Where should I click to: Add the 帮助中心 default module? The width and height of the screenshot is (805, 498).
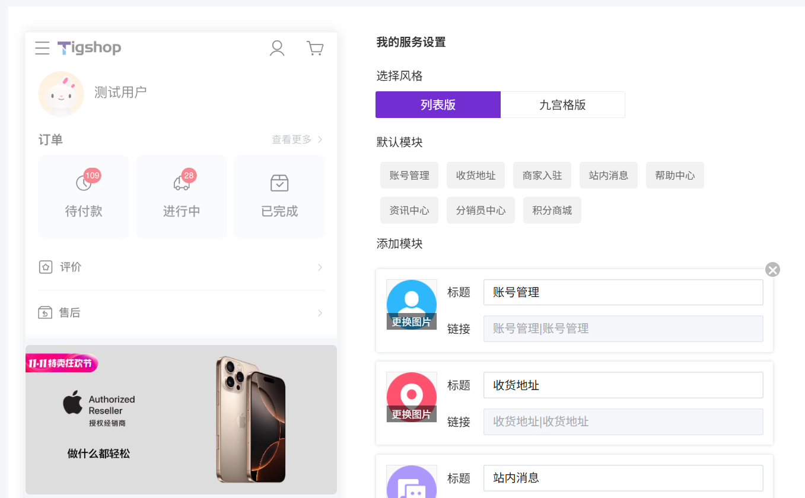(x=674, y=175)
